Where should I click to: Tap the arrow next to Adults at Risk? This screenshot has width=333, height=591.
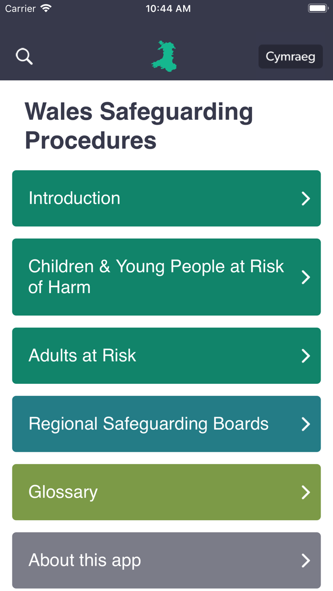click(x=306, y=355)
